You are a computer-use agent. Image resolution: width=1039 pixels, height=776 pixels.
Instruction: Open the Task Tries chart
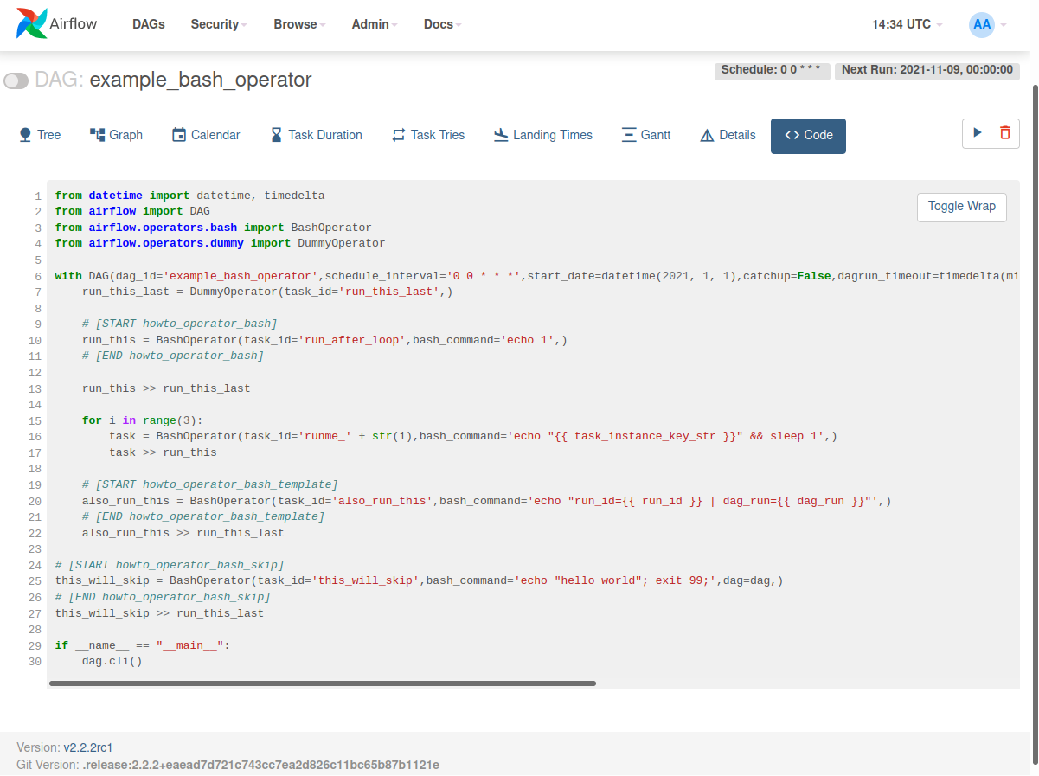(x=427, y=135)
